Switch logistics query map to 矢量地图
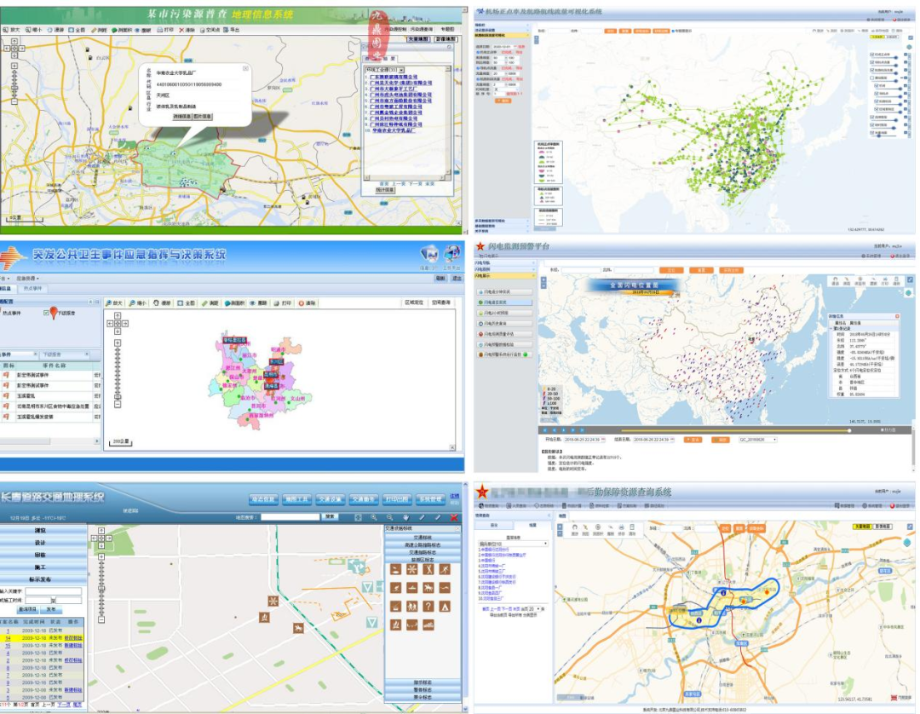Screen dimensions: 920x714 [862, 527]
